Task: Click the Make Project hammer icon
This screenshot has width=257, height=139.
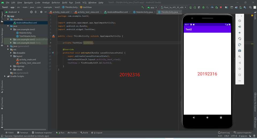Action: pyautogui.click(x=143, y=7)
